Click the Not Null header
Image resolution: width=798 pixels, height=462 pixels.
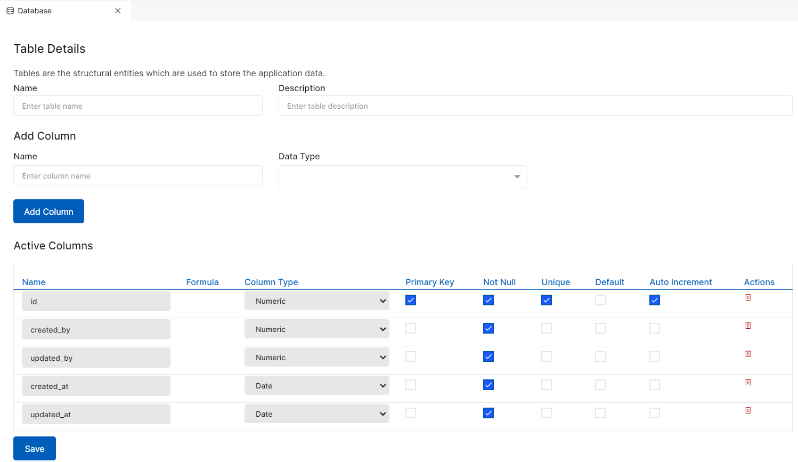499,282
